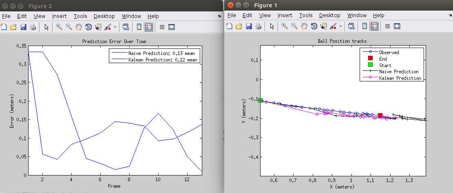Open Insert menu in Figure 2
The height and width of the screenshot is (193, 453).
[59, 16]
